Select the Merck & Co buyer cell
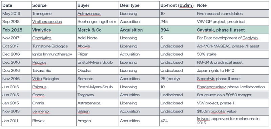This screenshot has width=271, height=129. click(89, 30)
